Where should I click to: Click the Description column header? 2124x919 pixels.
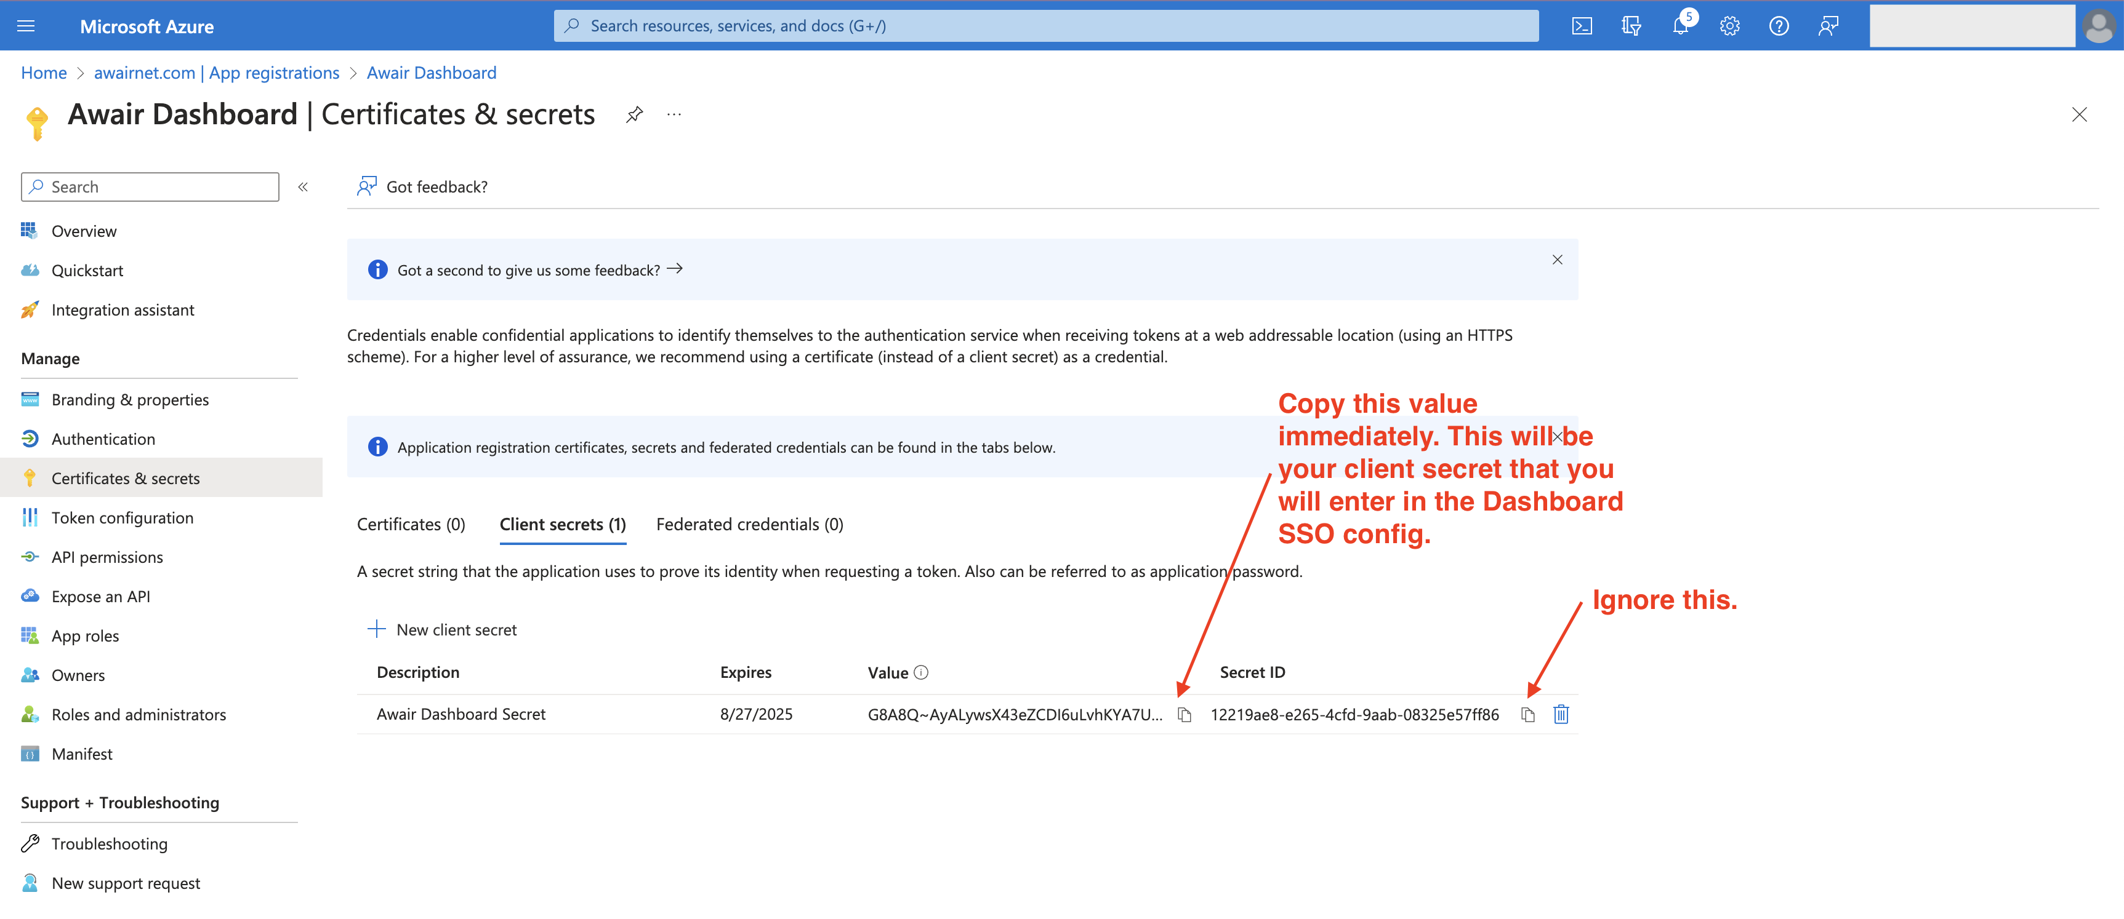point(418,673)
